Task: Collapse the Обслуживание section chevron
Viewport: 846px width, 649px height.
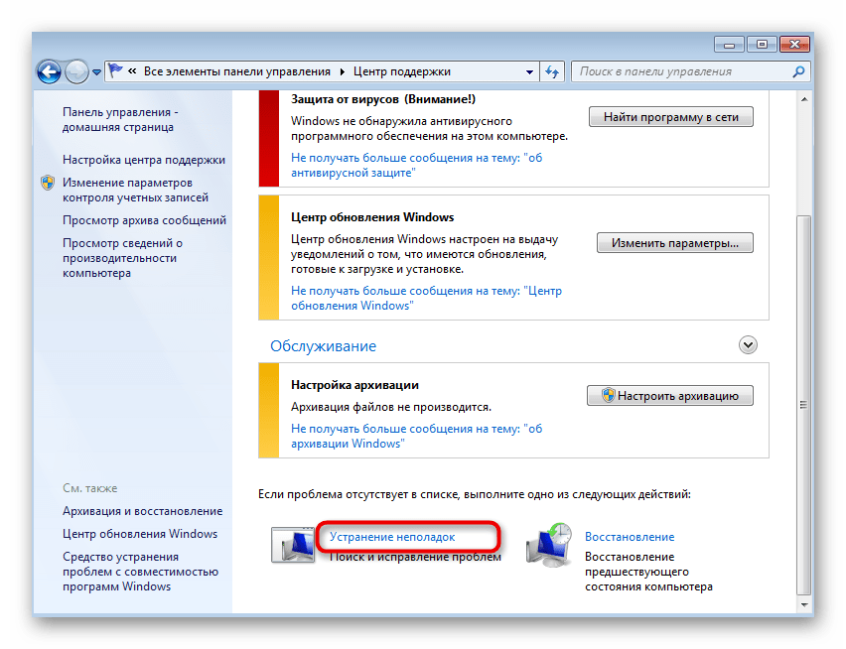Action: pyautogui.click(x=749, y=345)
